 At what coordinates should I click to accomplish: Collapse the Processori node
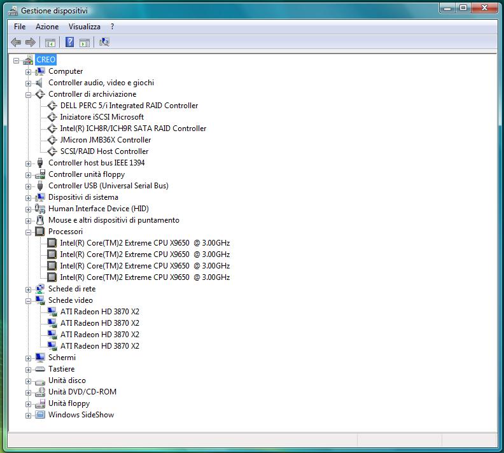(28, 232)
